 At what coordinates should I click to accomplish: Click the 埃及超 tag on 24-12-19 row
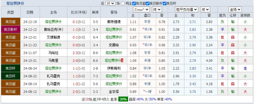pos(11,22)
